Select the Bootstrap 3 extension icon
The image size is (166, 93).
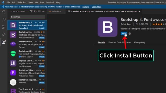[13, 35]
